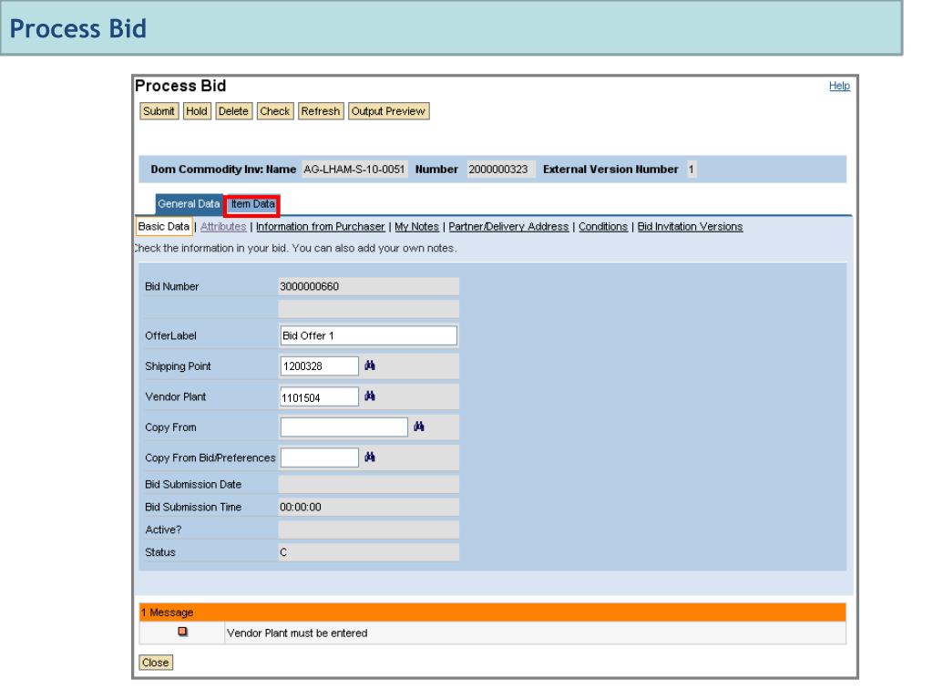Open Partner/Delivery Address link

(x=509, y=227)
